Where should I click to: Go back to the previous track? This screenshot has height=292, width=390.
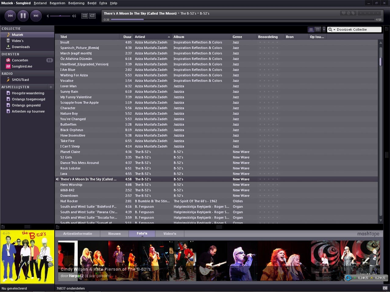10,16
